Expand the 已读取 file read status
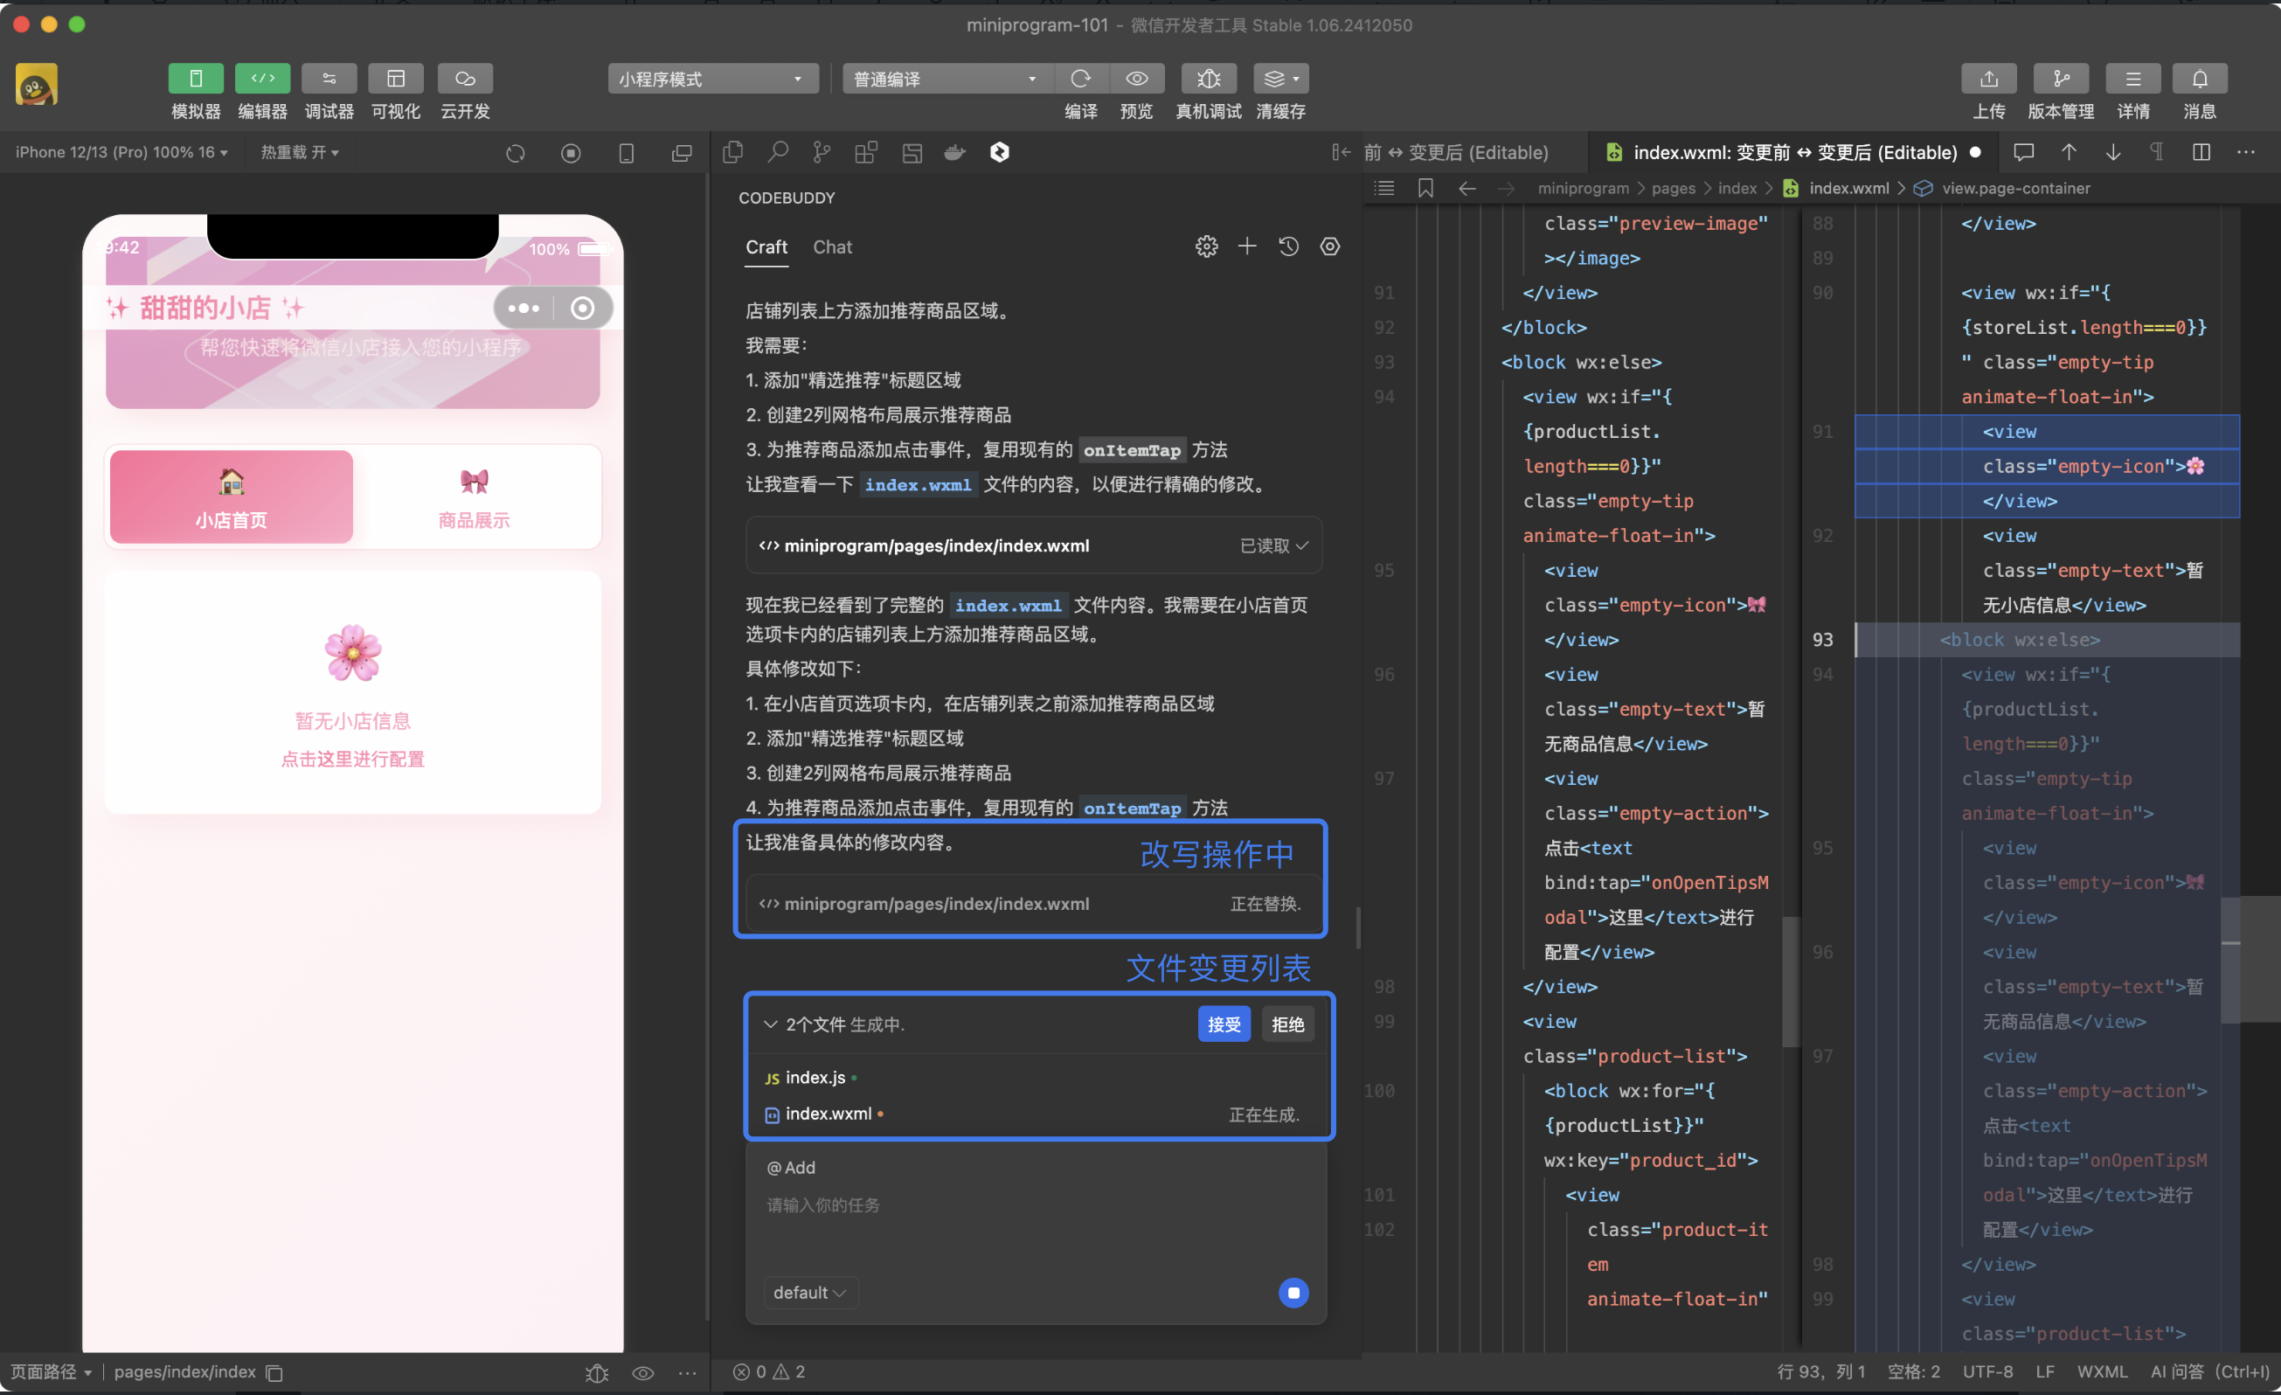This screenshot has width=2281, height=1395. [1274, 546]
